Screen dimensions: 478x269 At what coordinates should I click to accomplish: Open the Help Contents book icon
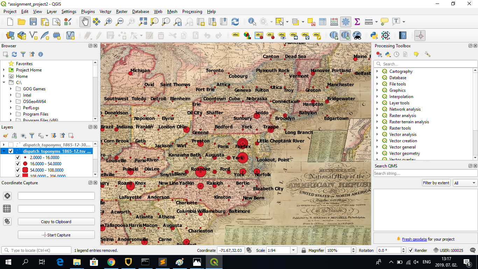click(403, 35)
